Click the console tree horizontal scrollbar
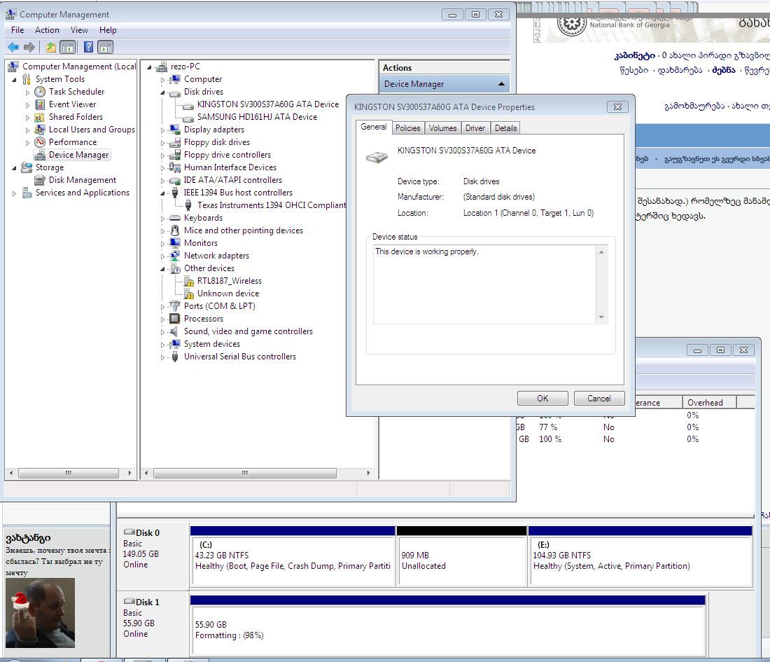 tap(69, 474)
